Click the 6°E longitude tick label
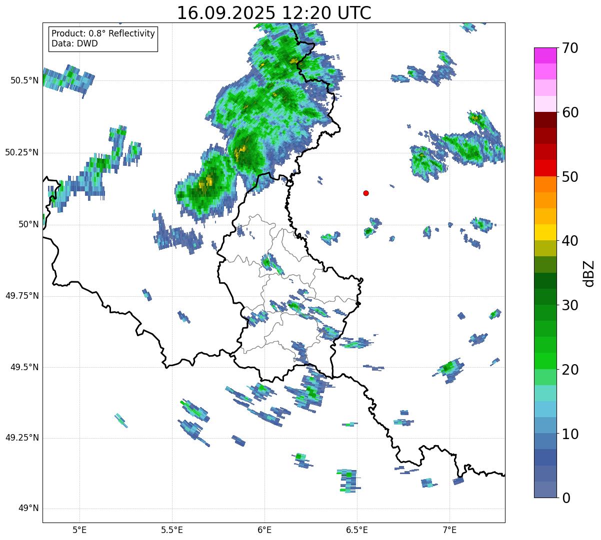 264,530
